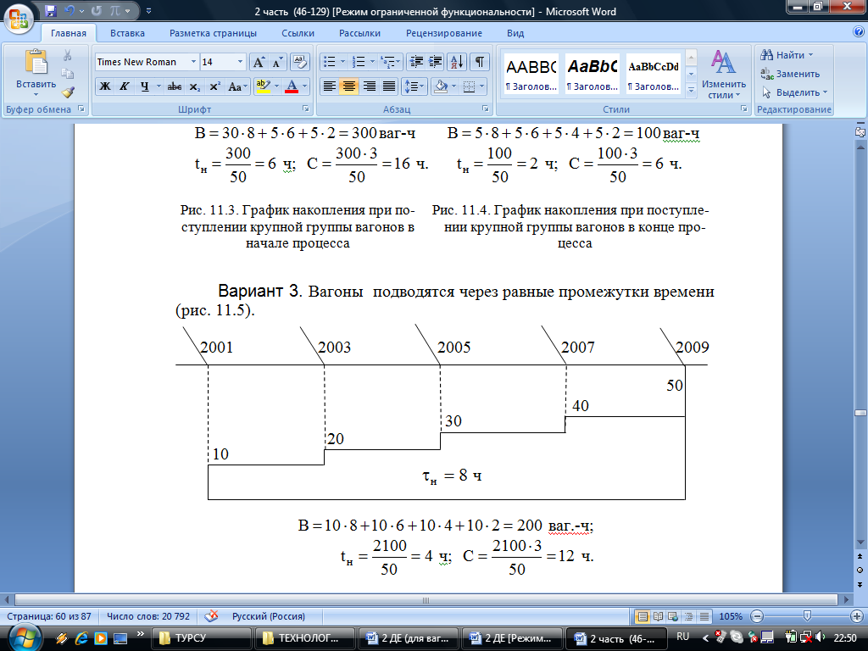Open the Вид tab
The height and width of the screenshot is (651, 868).
(515, 33)
